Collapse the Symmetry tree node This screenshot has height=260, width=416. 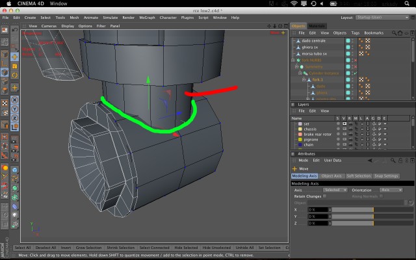(x=296, y=66)
